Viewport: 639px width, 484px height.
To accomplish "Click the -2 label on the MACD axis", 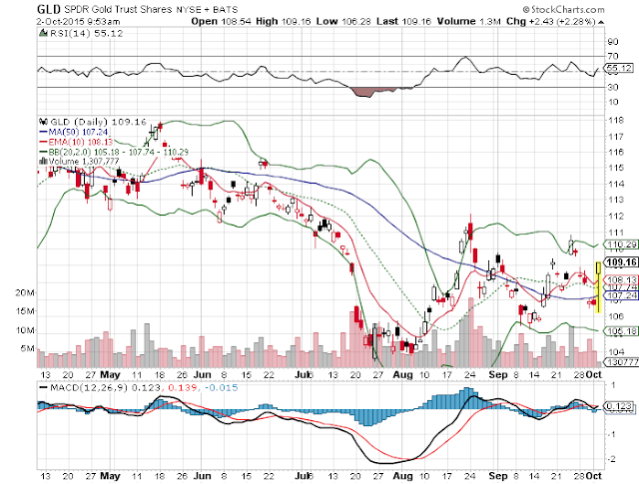I will pyautogui.click(x=611, y=459).
